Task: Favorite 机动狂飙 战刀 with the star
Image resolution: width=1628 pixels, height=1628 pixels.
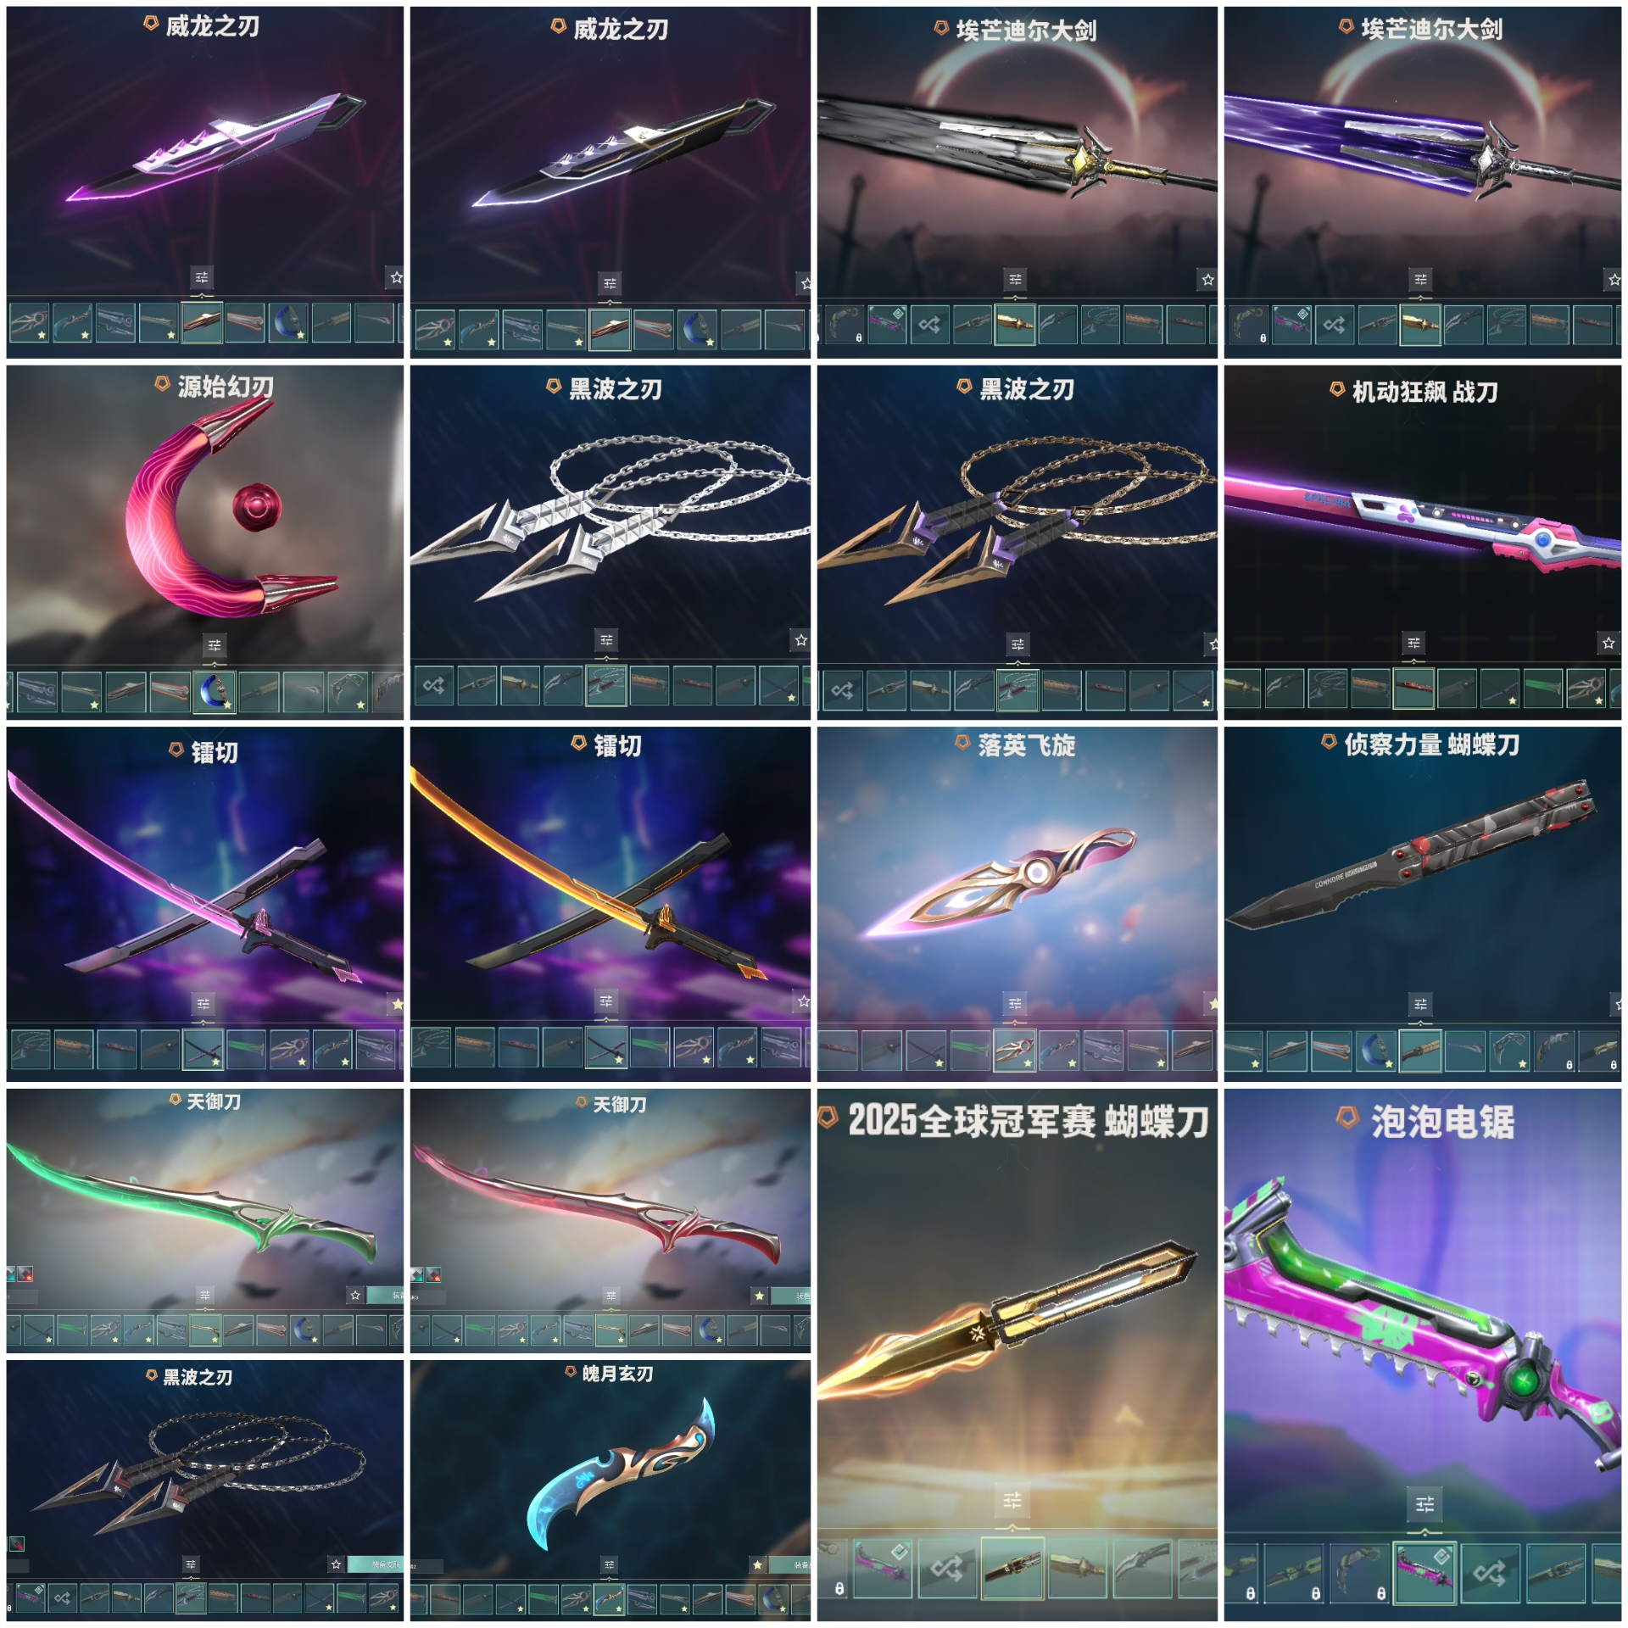Action: [x=1608, y=643]
